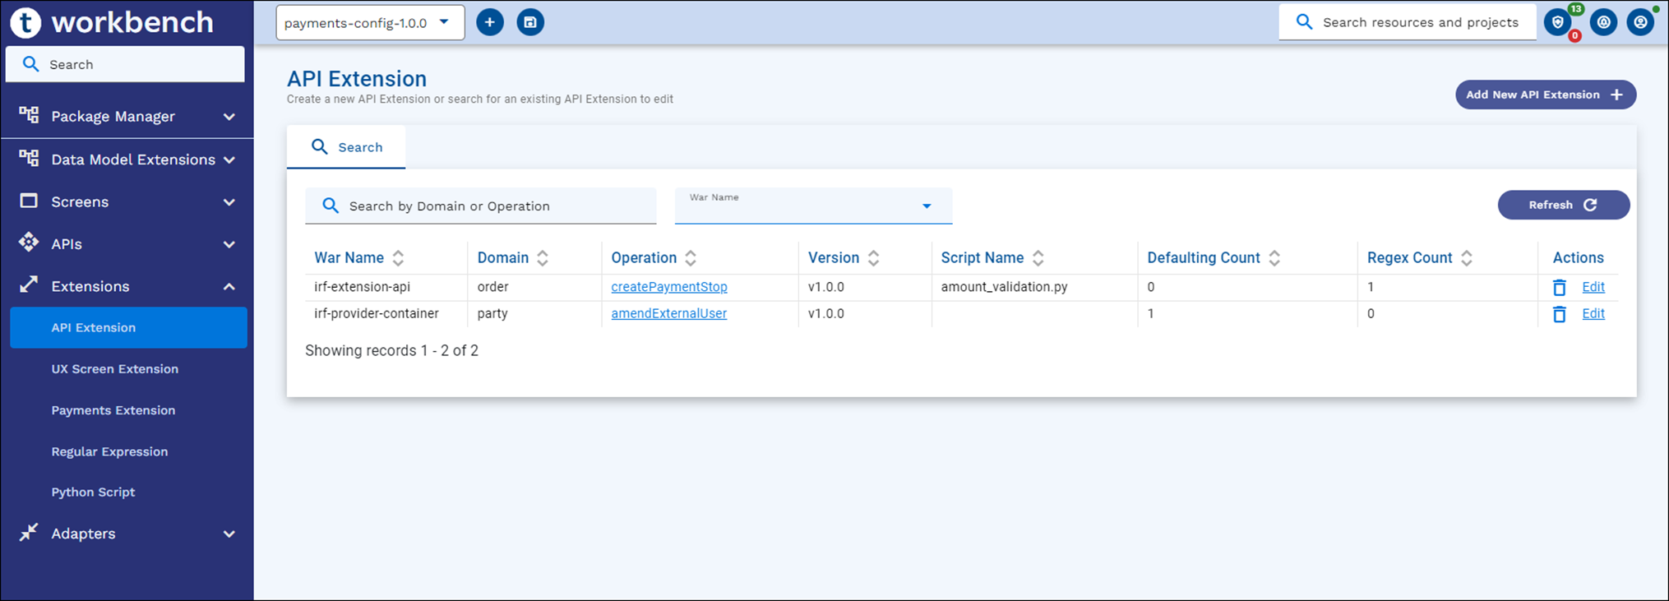
Task: Open the payments-config-1.0.0 project dropdown
Action: (x=369, y=22)
